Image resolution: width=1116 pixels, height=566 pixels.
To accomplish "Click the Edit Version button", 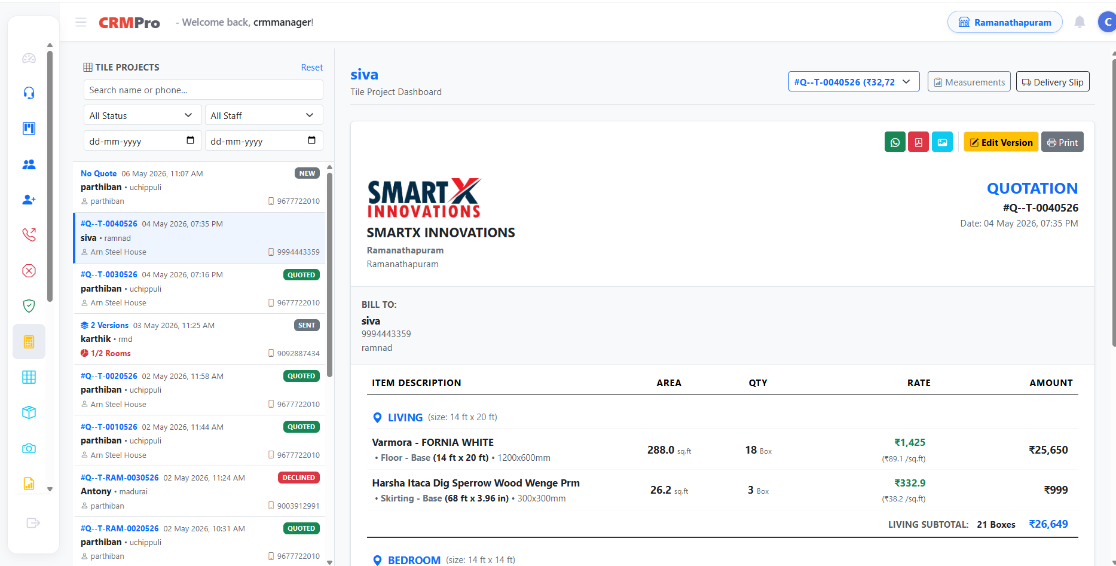I will click(x=1001, y=142).
